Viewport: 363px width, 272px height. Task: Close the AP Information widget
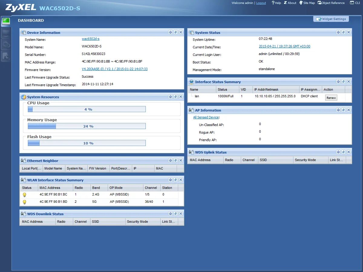(x=348, y=110)
